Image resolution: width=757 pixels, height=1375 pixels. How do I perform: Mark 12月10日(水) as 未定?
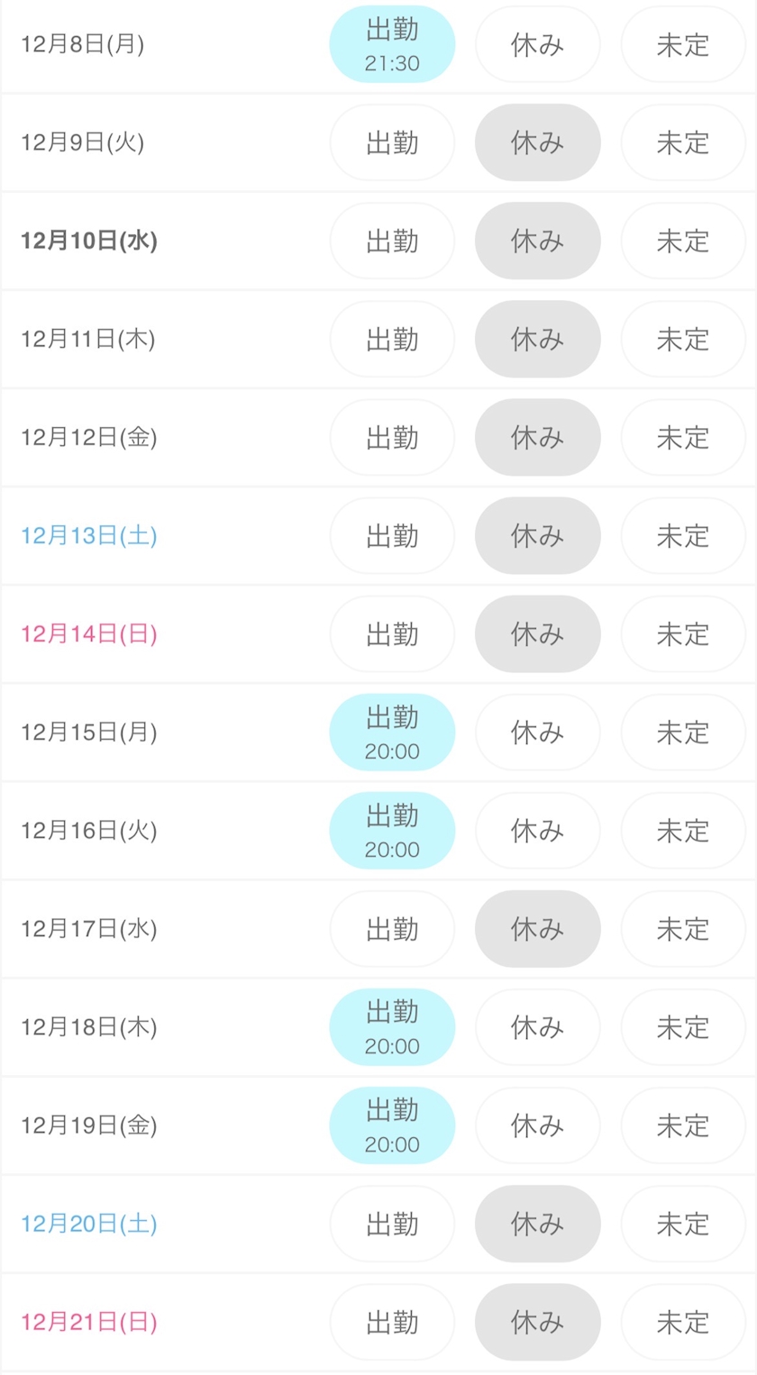tap(682, 241)
